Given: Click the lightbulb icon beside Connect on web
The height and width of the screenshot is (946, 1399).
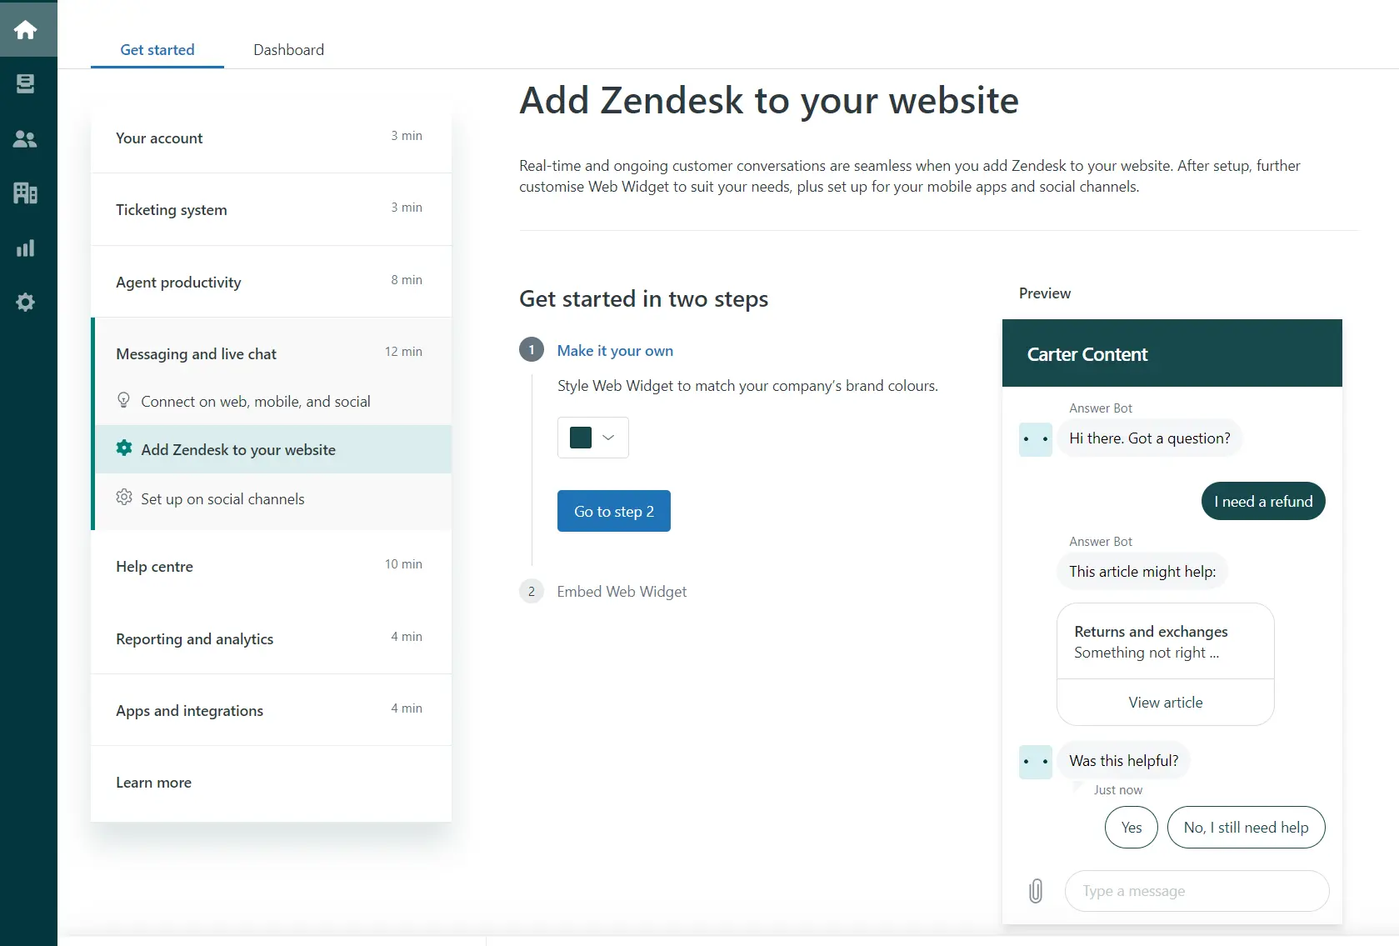Looking at the screenshot, I should [123, 400].
